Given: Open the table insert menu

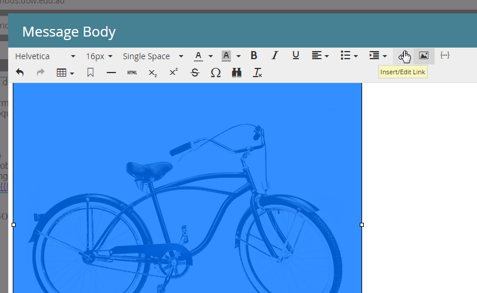Looking at the screenshot, I should pos(65,73).
